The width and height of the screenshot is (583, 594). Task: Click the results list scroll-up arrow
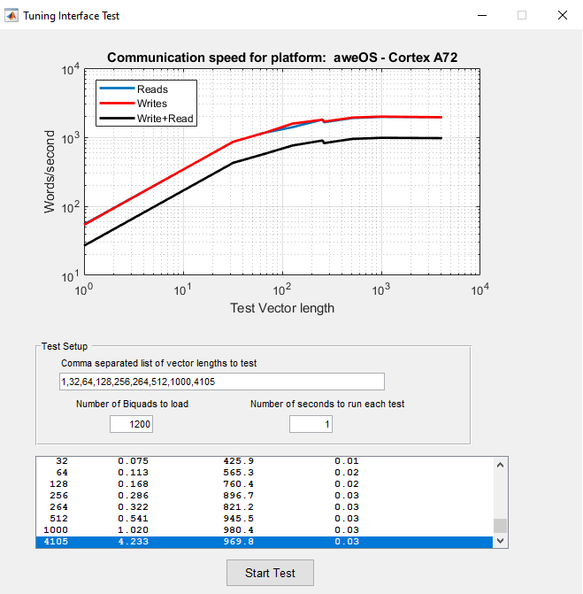coord(501,464)
